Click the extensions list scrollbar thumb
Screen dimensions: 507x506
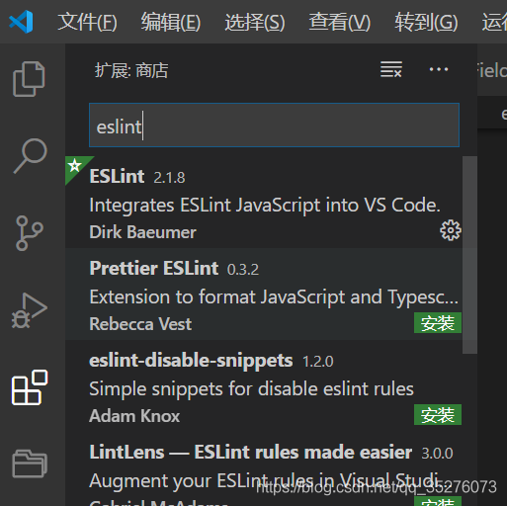(469, 255)
